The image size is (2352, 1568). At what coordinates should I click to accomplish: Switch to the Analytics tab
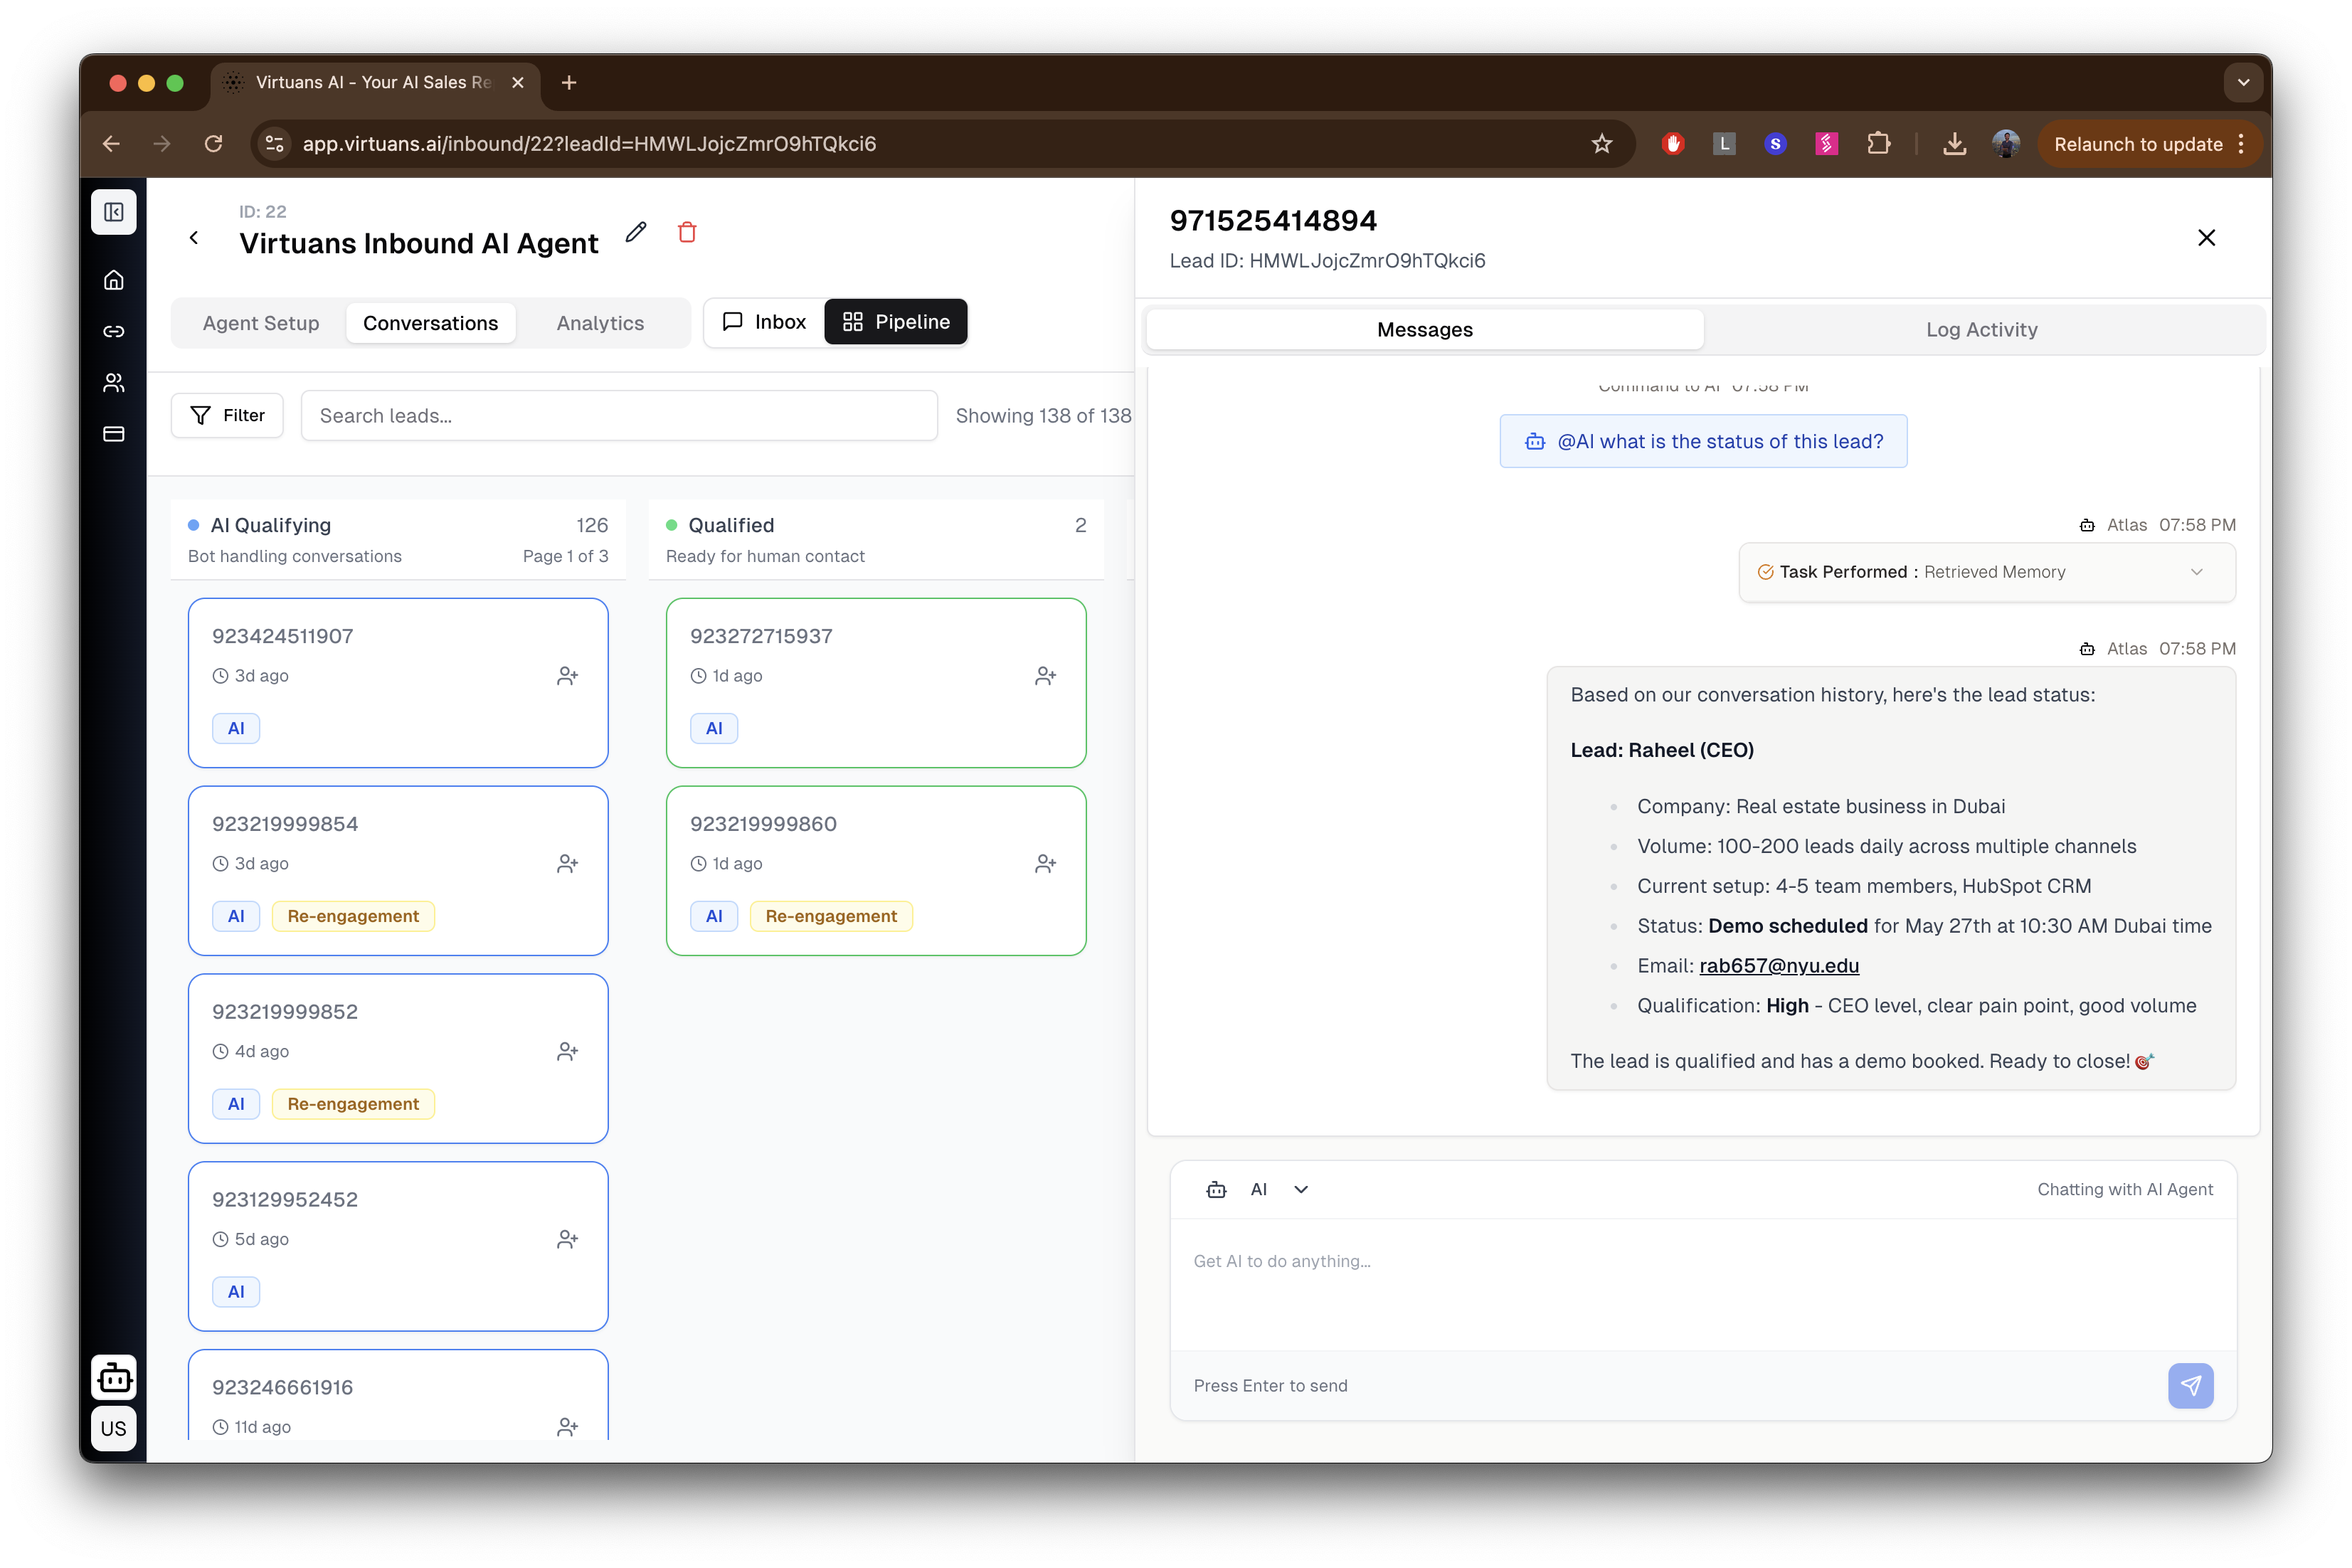(600, 323)
